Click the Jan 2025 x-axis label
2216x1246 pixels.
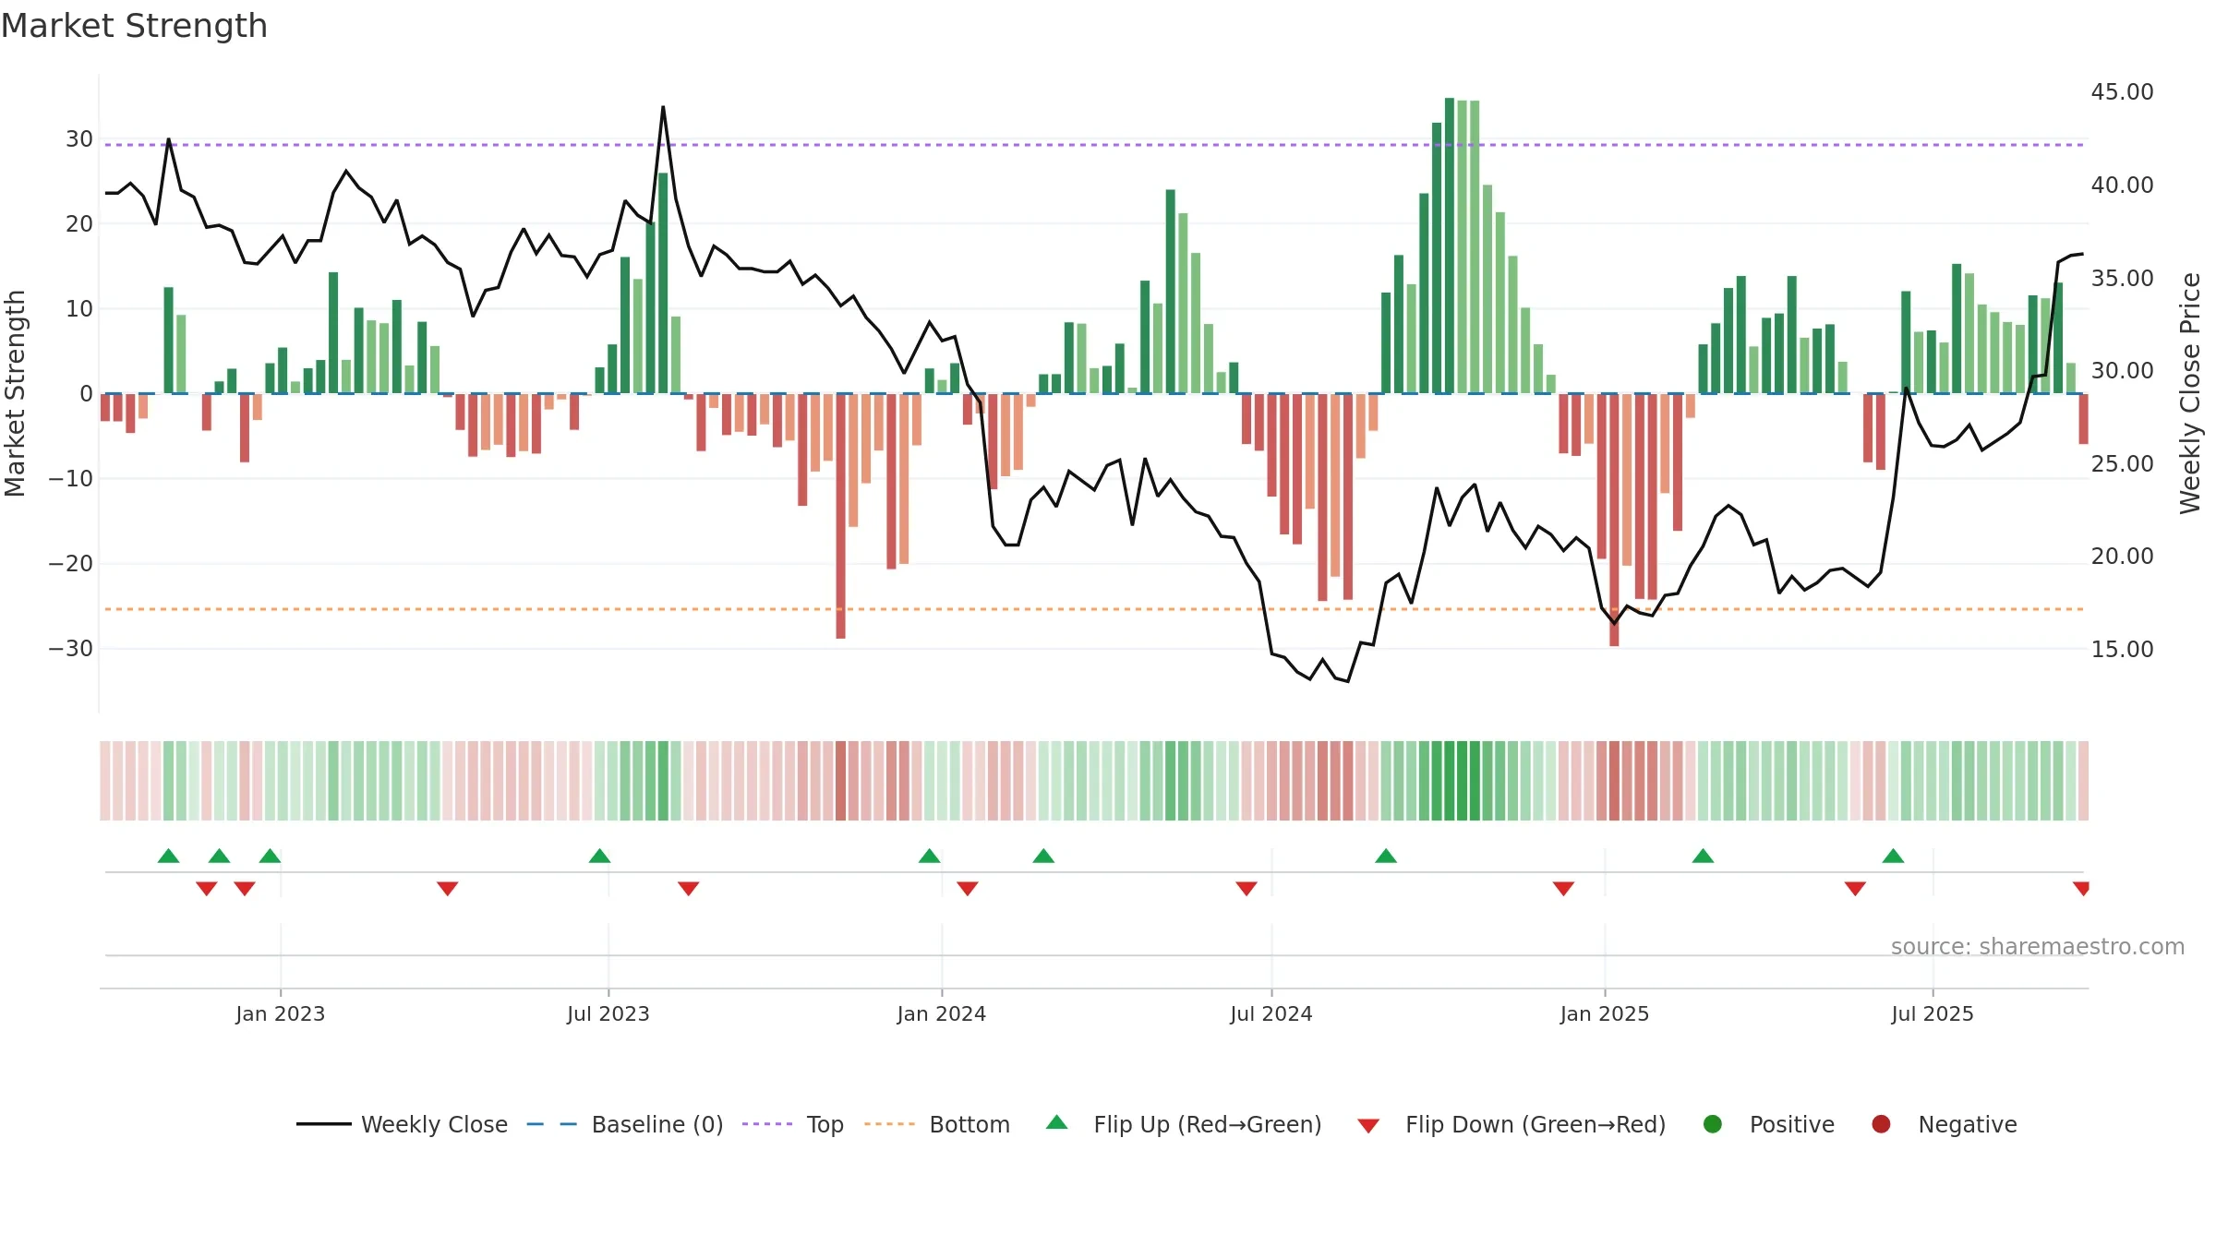point(1605,1013)
